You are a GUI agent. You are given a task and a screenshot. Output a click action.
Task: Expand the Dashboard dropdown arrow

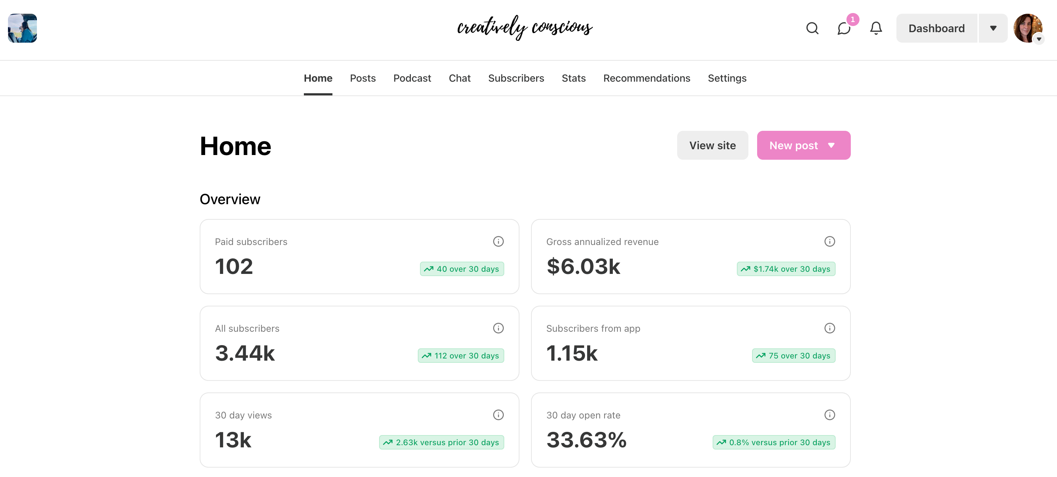pyautogui.click(x=993, y=28)
